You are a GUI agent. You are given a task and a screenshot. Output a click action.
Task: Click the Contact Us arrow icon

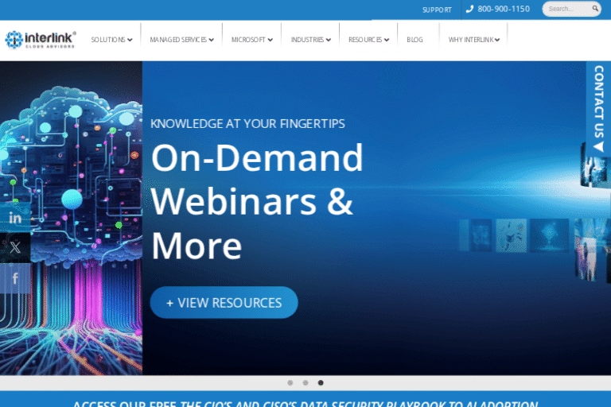click(x=598, y=146)
